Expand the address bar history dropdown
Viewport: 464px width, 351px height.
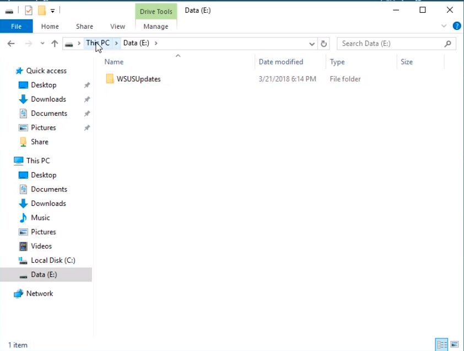312,44
